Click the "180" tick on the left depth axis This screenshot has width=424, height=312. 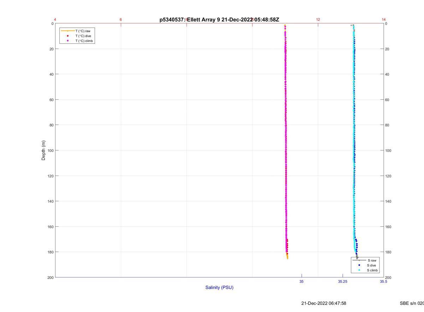(x=50, y=252)
